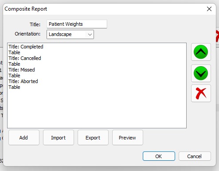Click the Preview button
This screenshot has width=219, height=171.
click(x=128, y=138)
